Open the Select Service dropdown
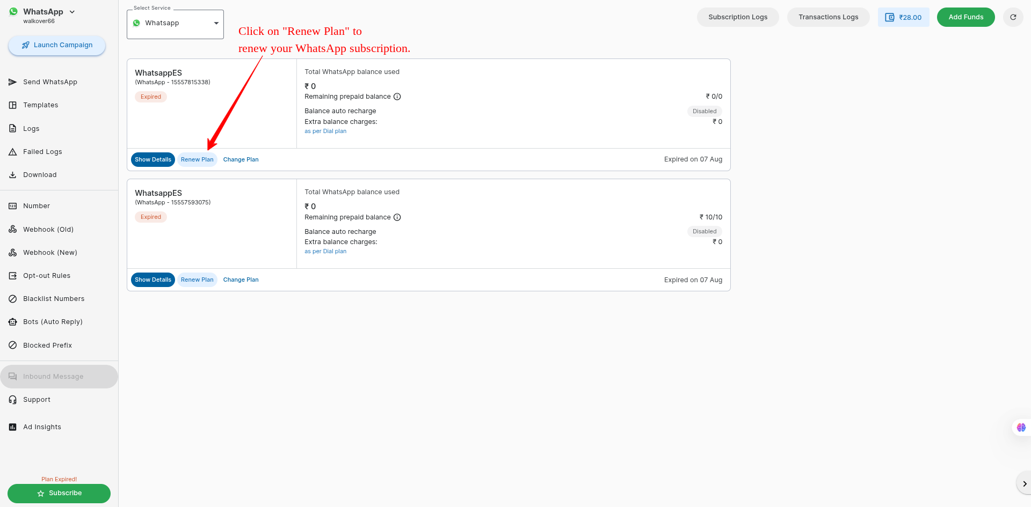The image size is (1031, 507). [x=175, y=24]
